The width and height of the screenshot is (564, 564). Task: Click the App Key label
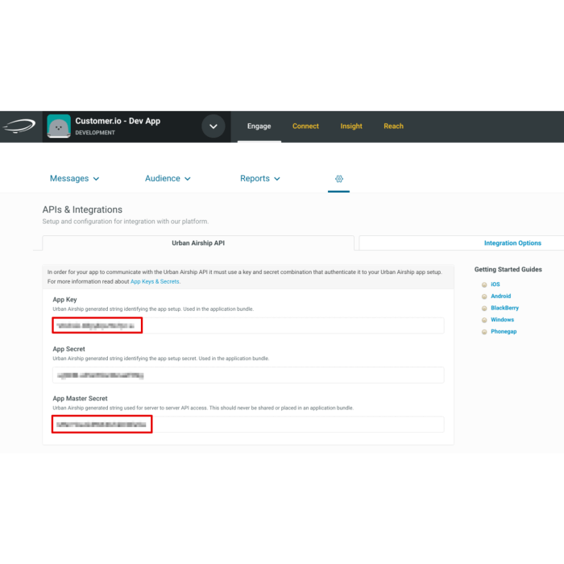(64, 300)
